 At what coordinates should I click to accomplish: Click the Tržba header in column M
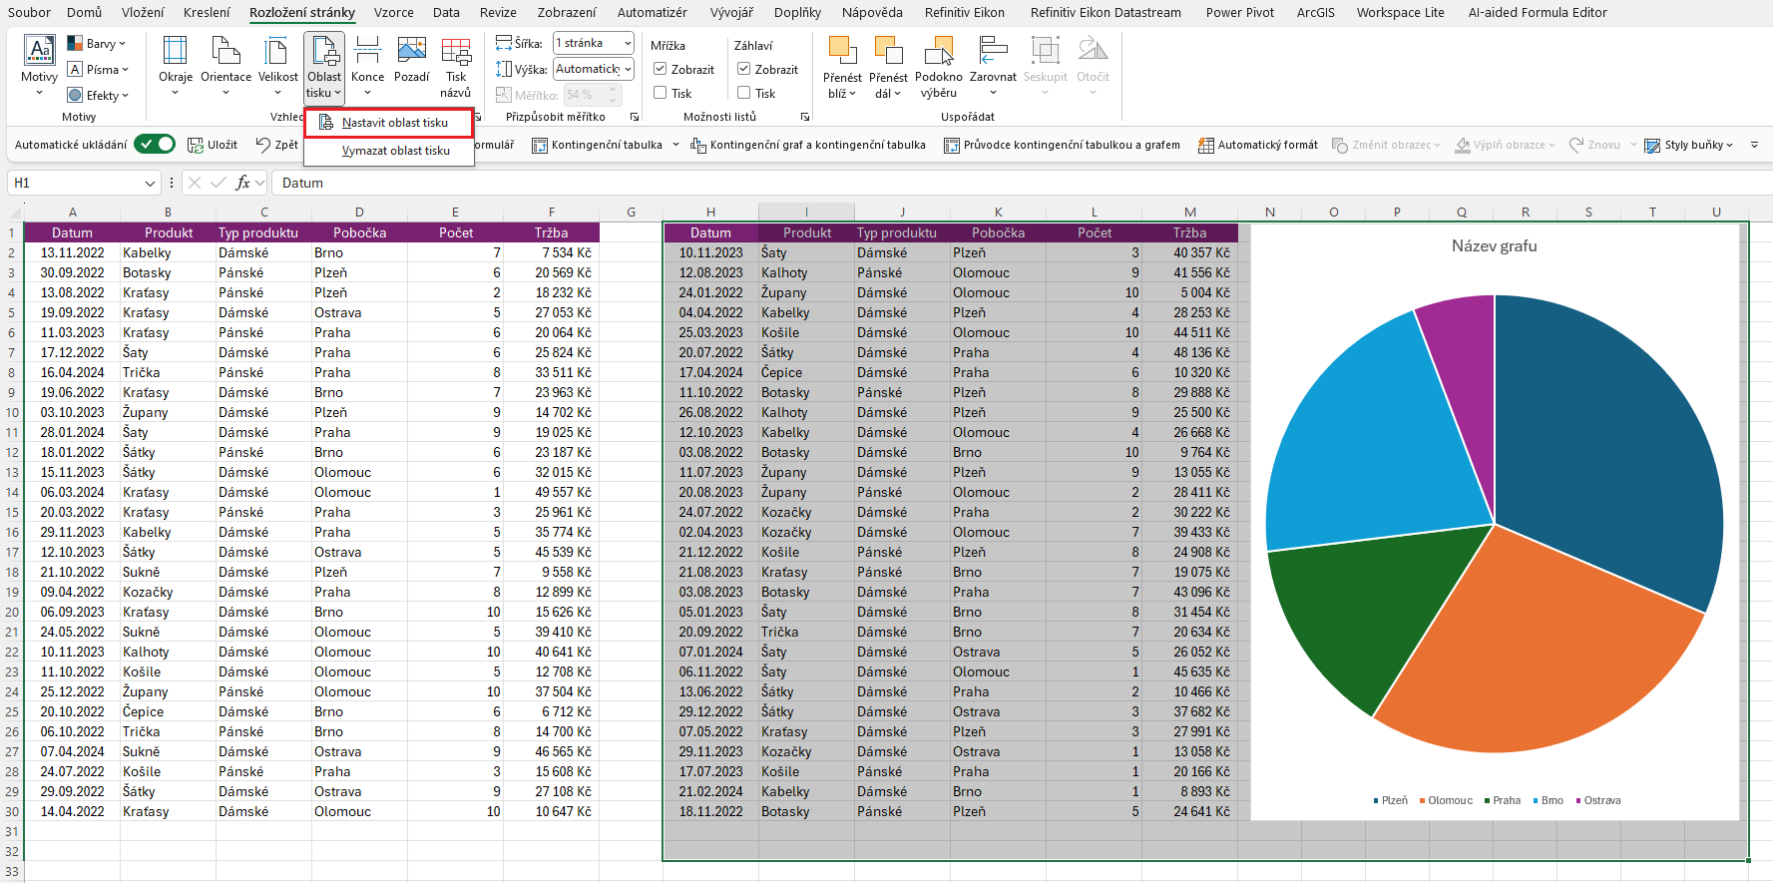coord(1189,232)
